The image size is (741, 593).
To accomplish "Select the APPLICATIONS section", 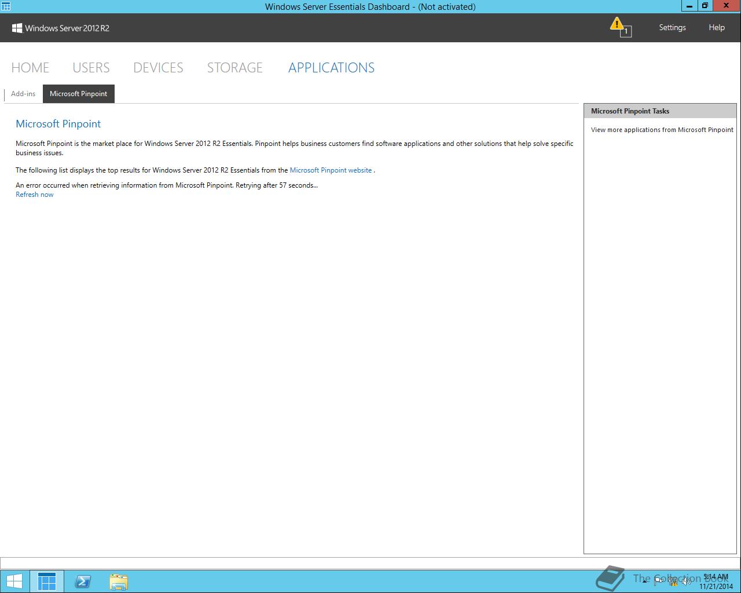I will point(331,68).
